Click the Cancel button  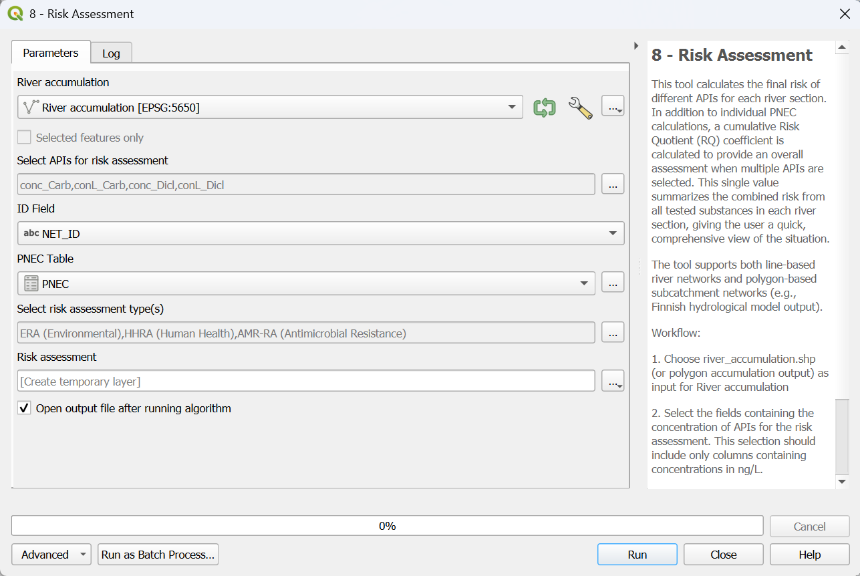[x=810, y=527]
